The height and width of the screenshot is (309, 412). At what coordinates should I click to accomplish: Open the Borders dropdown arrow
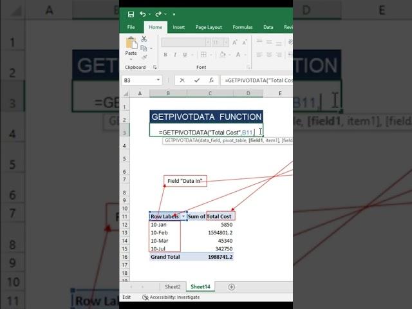click(x=211, y=55)
